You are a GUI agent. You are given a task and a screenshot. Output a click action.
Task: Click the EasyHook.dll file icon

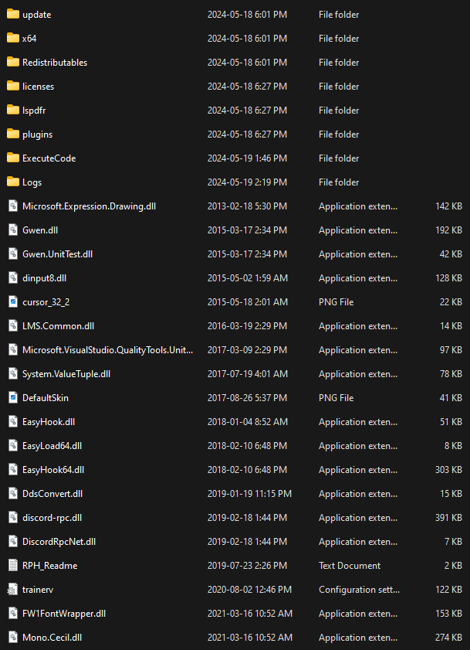pyautogui.click(x=13, y=421)
